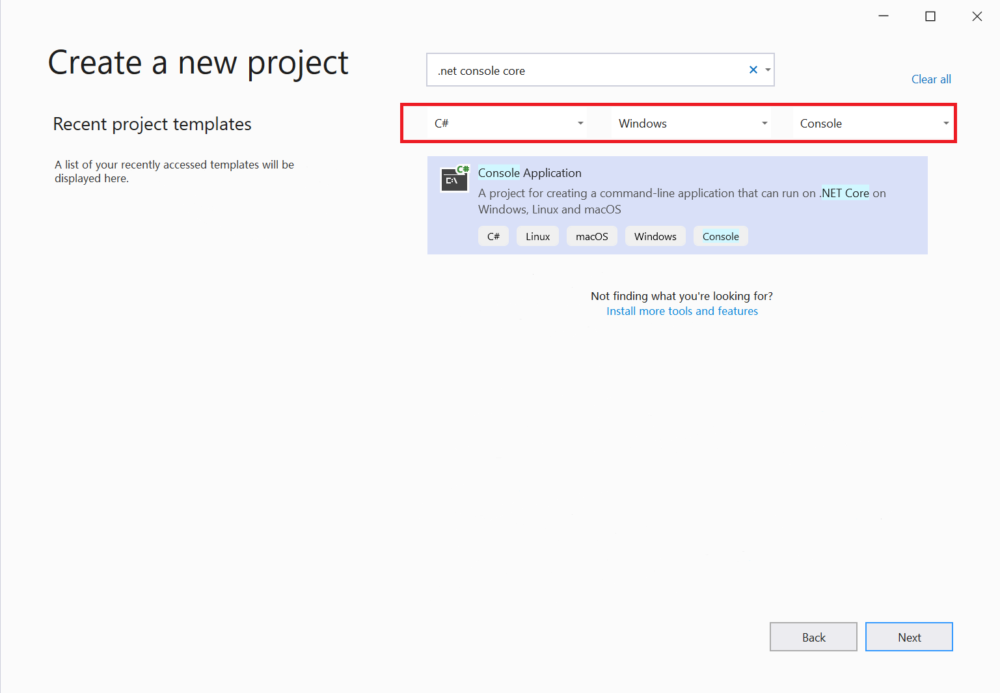Click the Recent project templates section label

pos(152,124)
